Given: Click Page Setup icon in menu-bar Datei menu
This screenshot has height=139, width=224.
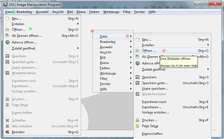Looking at the screenshot, I should pos(7,105).
